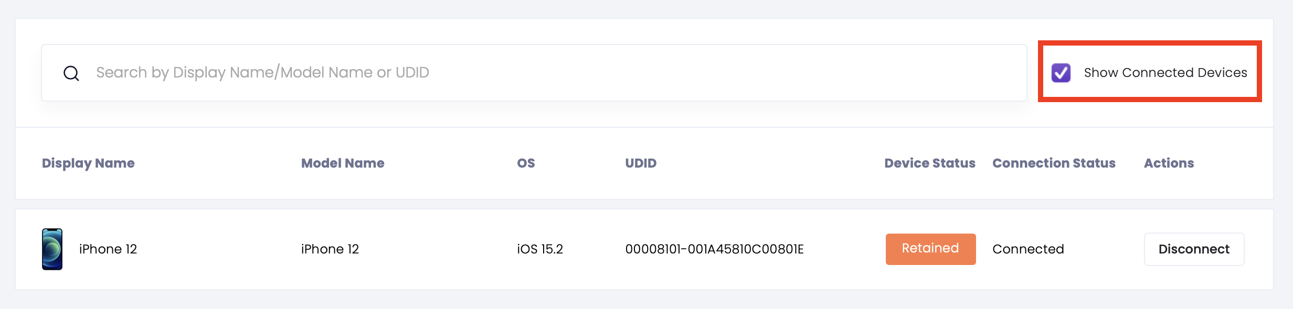Click the purple checkmark box
Screen dimensions: 1293x309
coord(1061,73)
